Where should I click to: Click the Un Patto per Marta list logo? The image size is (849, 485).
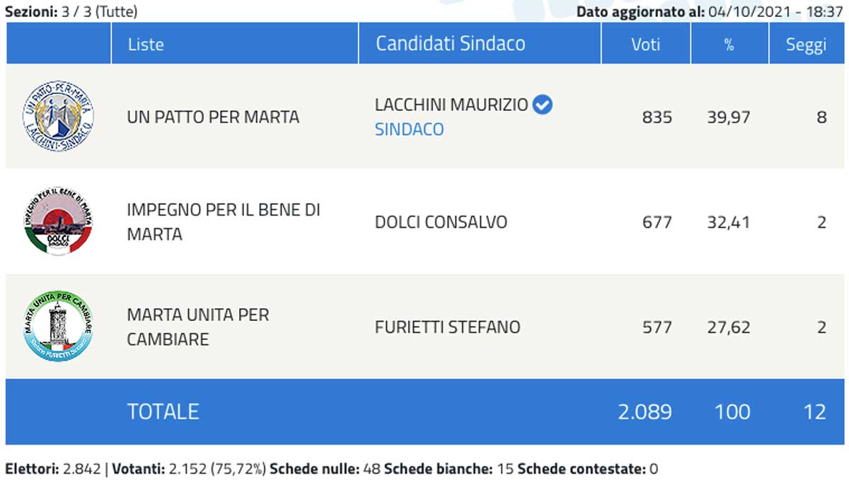pos(58,116)
